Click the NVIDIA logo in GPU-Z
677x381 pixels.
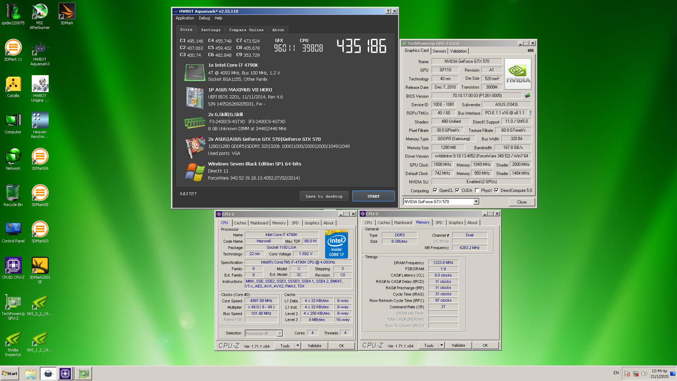click(518, 74)
